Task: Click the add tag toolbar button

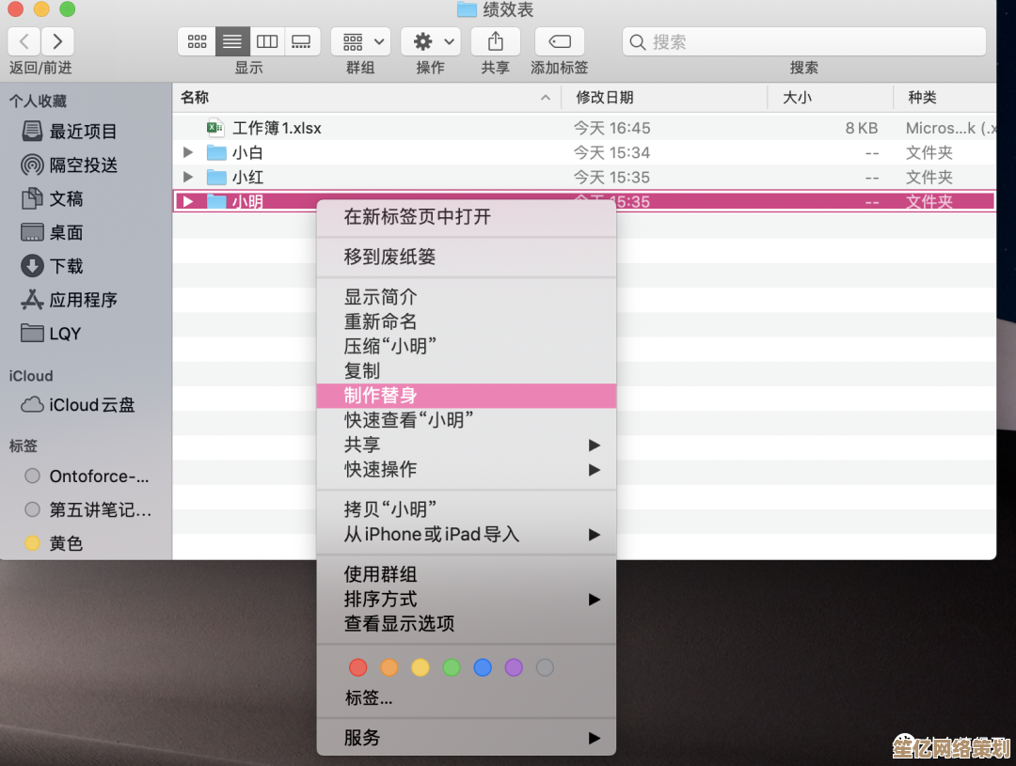Action: click(x=559, y=41)
